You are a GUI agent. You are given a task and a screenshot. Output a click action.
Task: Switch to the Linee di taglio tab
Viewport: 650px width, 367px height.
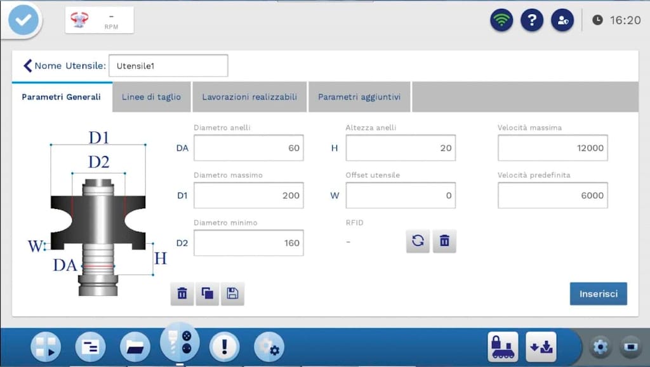151,97
